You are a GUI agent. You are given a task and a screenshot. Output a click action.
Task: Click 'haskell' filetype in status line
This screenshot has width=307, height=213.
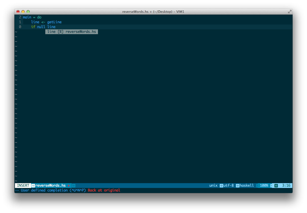(247, 185)
